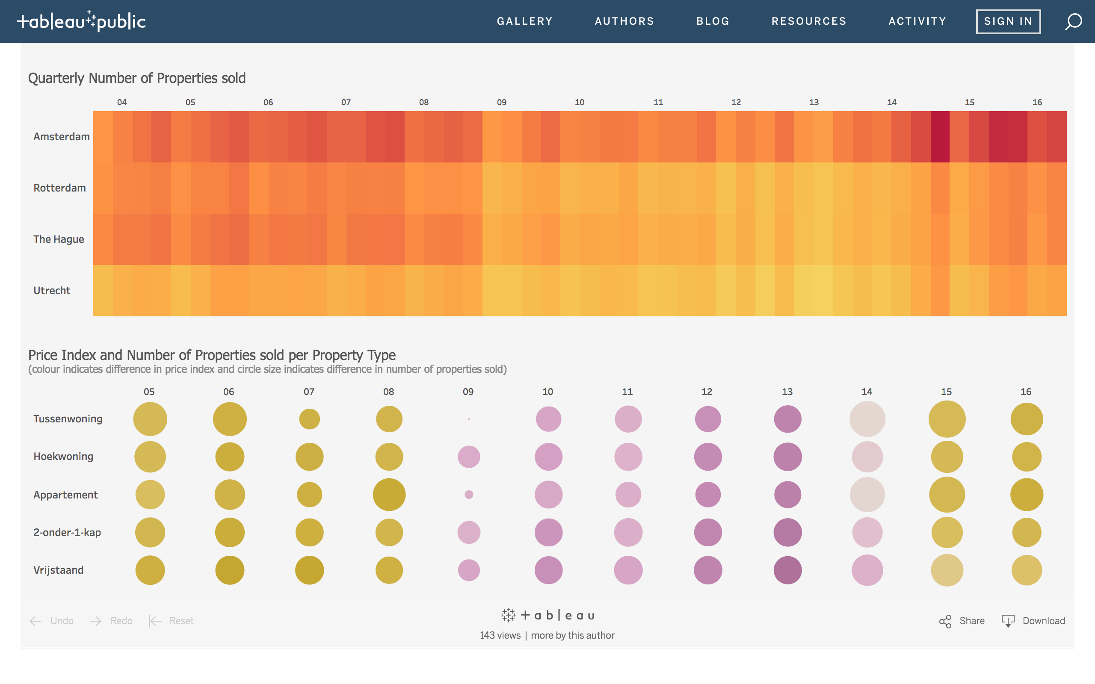Open the Authors menu item

[624, 21]
